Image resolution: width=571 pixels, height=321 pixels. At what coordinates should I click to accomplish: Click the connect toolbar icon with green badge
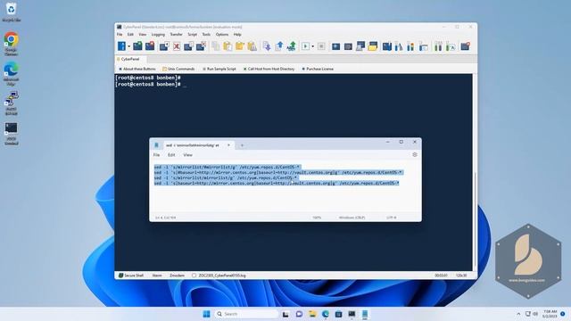pyautogui.click(x=137, y=46)
